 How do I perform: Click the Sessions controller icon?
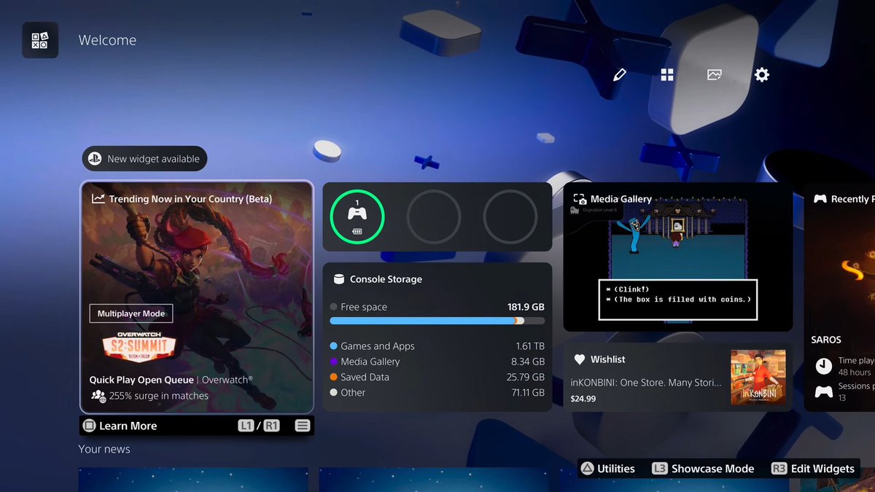coord(823,392)
